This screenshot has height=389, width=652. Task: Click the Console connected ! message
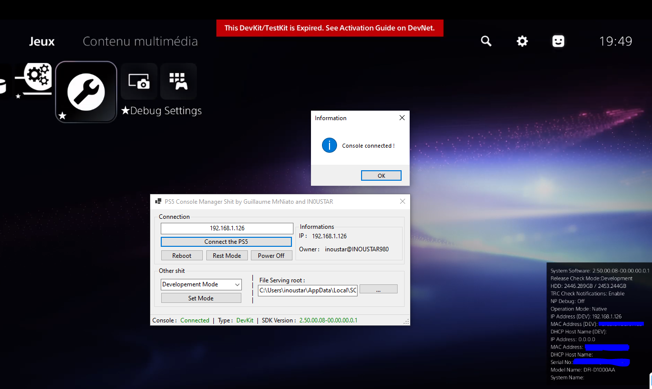[368, 146]
